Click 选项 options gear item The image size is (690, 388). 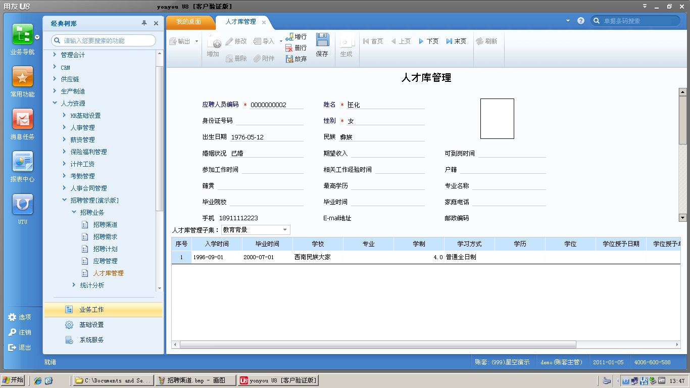[20, 317]
